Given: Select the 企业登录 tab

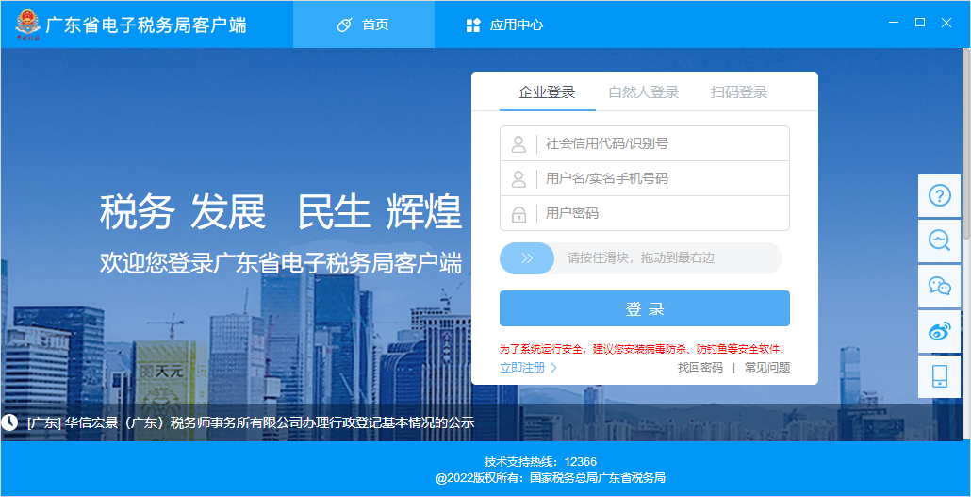Looking at the screenshot, I should tap(547, 92).
